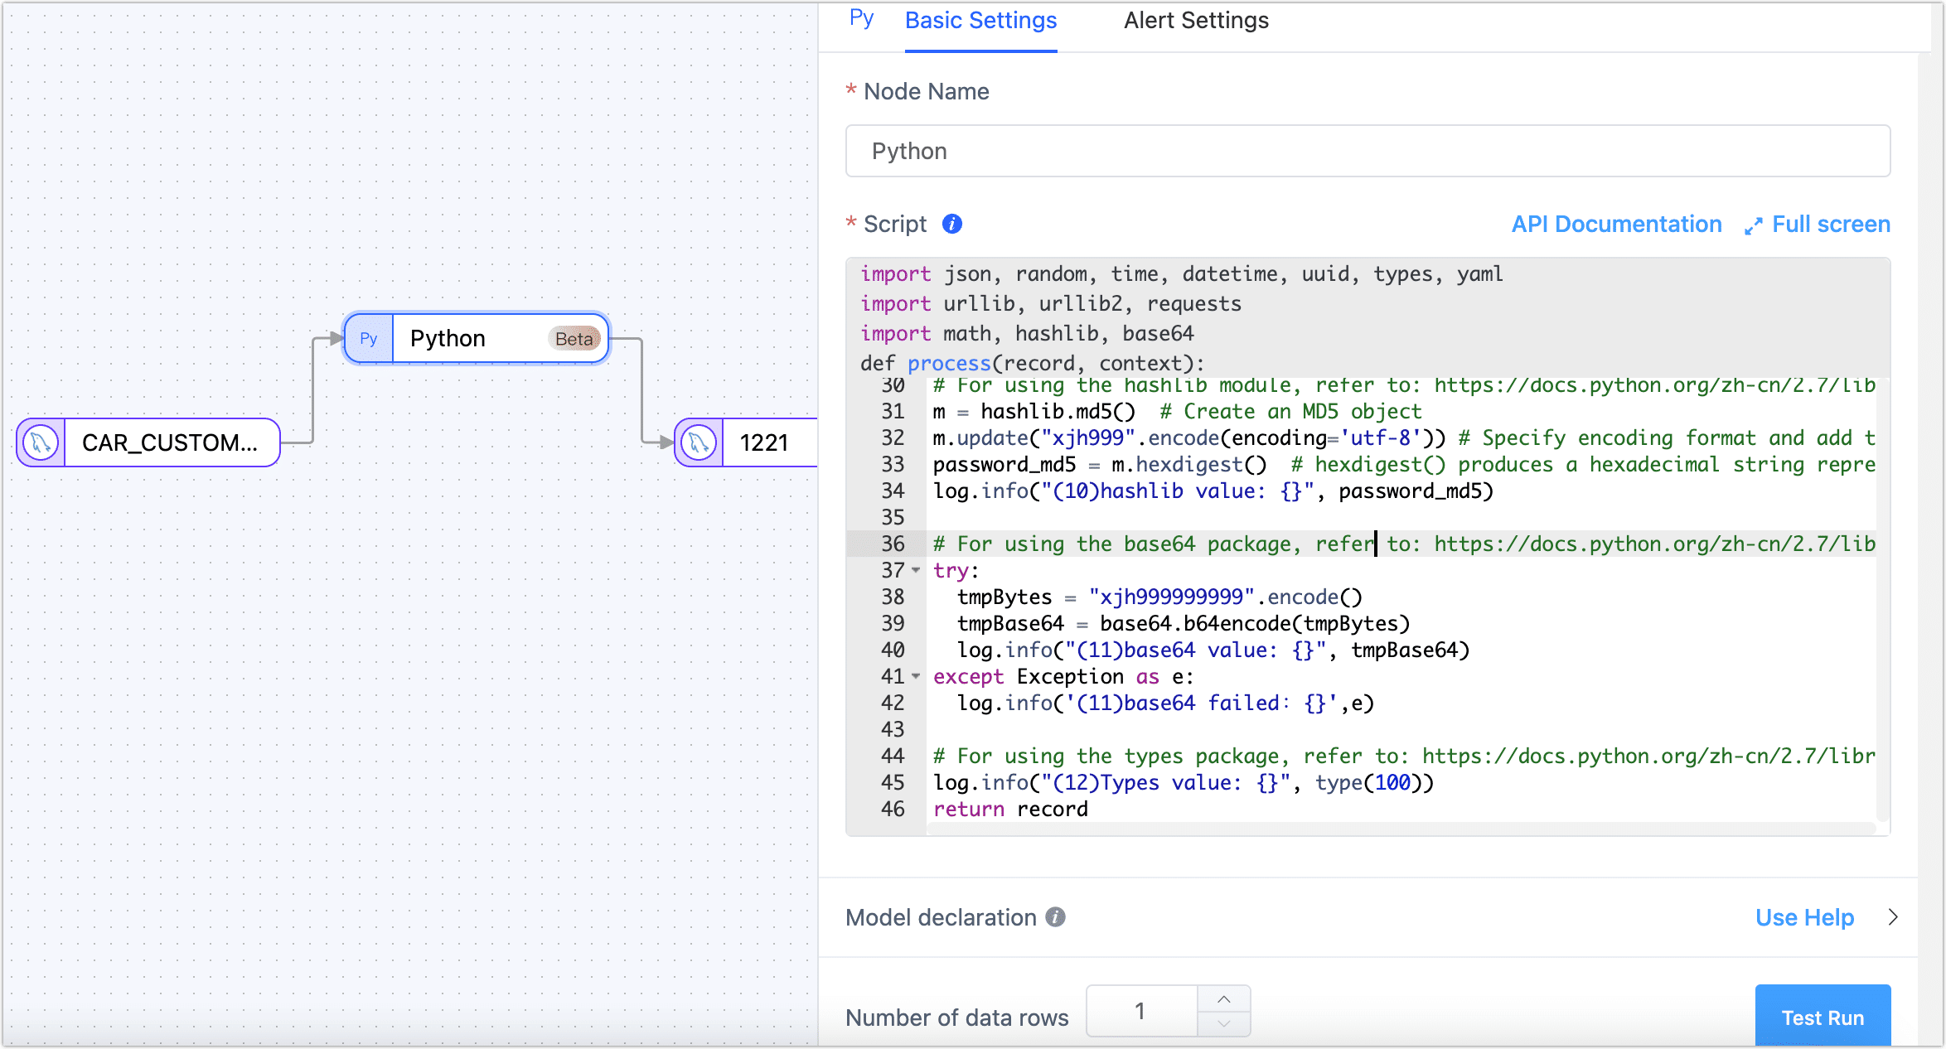1946x1049 pixels.
Task: Collapse the except block at line 41
Action: [916, 676]
